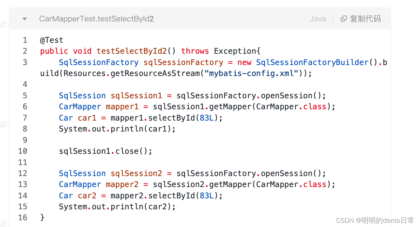Viewport: 419px width, 227px height.
Task: Click the Java language label
Action: click(318, 19)
